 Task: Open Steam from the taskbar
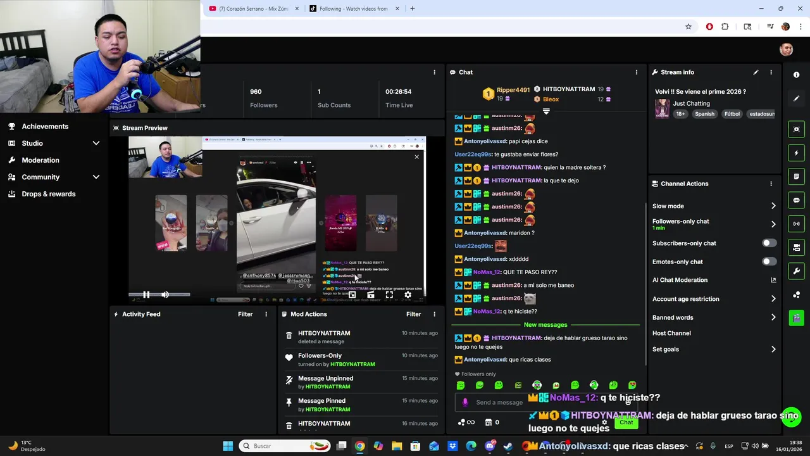(x=508, y=446)
